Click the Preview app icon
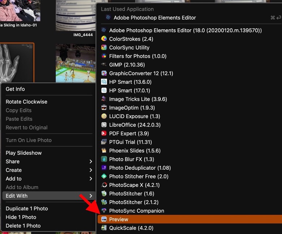The image size is (282, 234). [x=104, y=219]
